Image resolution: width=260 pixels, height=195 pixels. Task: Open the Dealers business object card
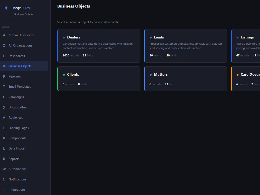(99, 46)
